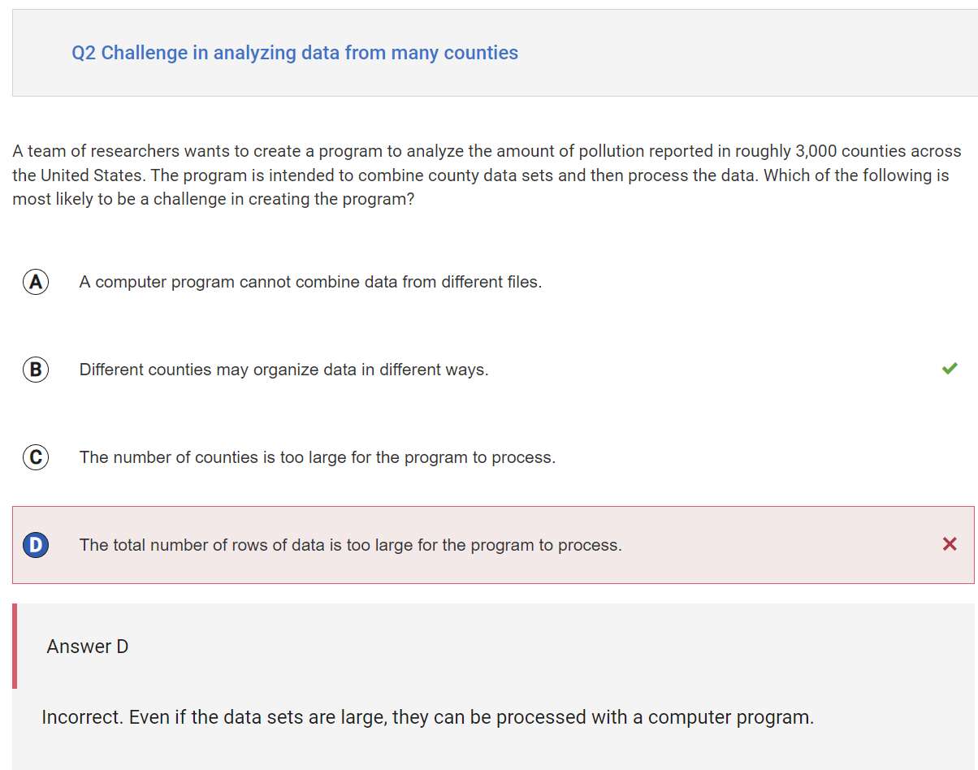Click the green checkmark beside option B

pos(950,369)
